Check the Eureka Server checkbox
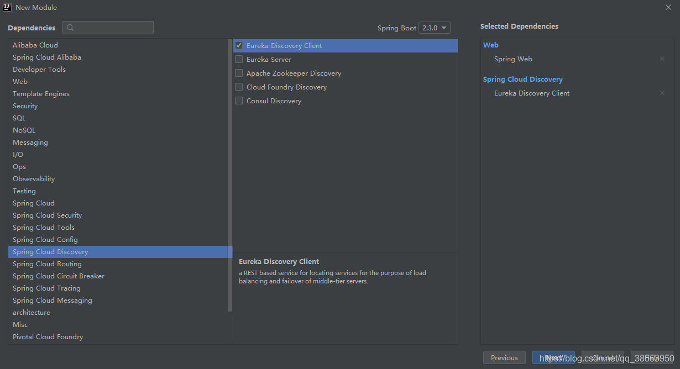The image size is (680, 369). (x=239, y=60)
